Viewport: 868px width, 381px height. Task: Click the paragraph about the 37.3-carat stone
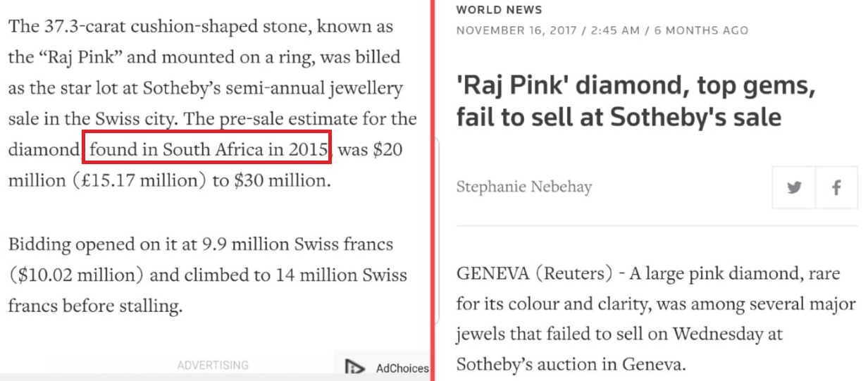coord(213,104)
